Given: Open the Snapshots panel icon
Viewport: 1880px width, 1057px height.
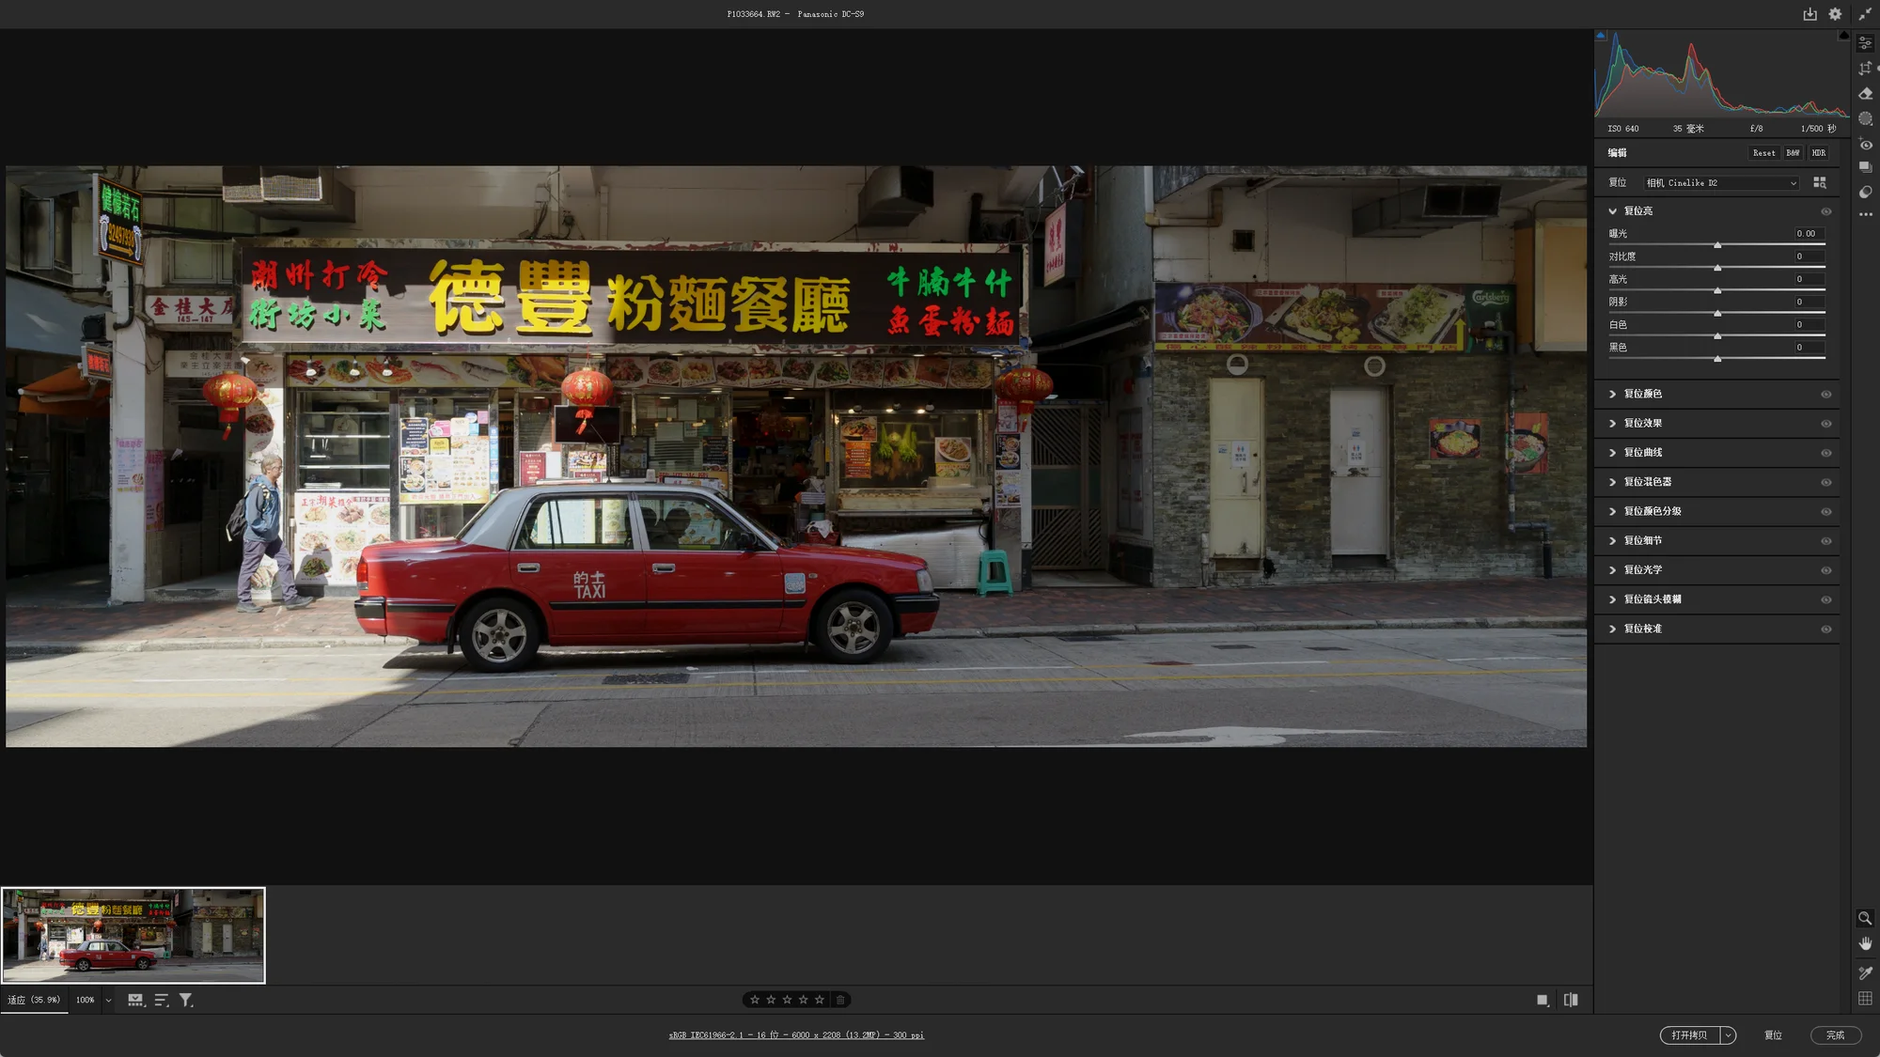Looking at the screenshot, I should click(1865, 168).
